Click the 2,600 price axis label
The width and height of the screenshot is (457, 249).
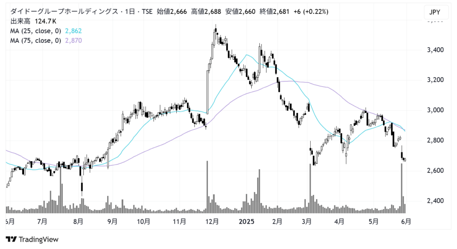tap(436, 170)
